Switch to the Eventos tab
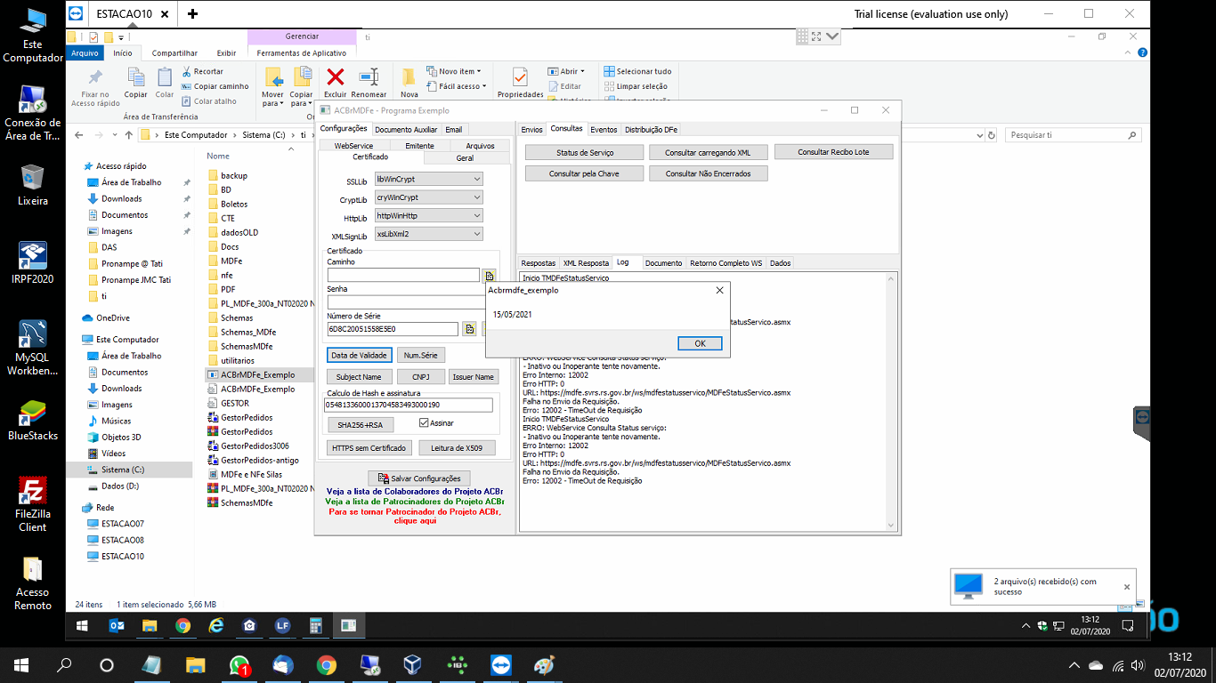 (604, 129)
